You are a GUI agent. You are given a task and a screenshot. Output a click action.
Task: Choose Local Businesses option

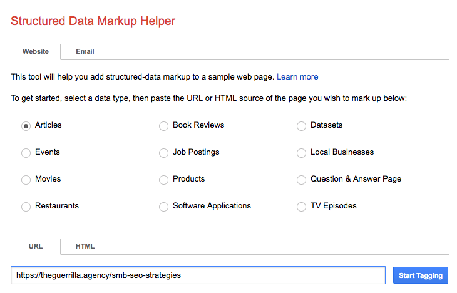[301, 153]
